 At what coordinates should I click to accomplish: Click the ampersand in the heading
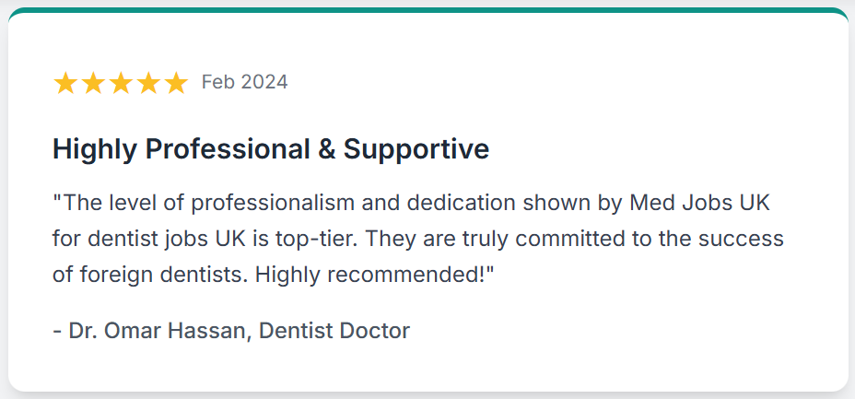(x=327, y=148)
